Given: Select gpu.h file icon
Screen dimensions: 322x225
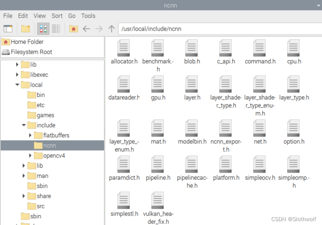Looking at the screenshot, I should coord(157,84).
